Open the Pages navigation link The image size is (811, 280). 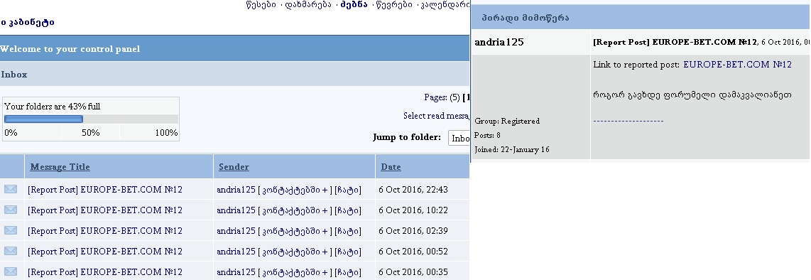tap(435, 97)
